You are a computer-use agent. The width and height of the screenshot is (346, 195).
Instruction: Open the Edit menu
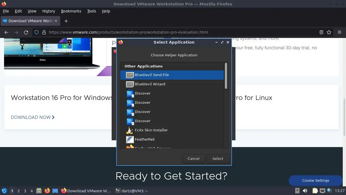18,11
